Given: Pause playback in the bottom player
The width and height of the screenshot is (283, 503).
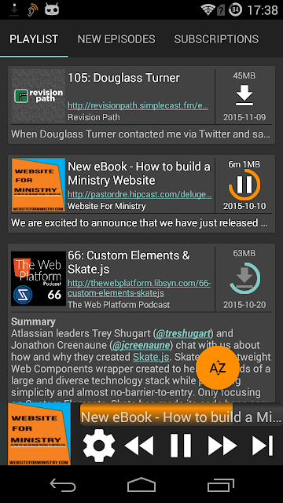Looking at the screenshot, I should pos(181,446).
